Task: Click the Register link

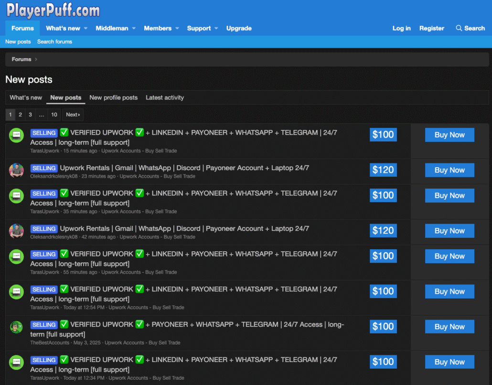Action: point(432,28)
